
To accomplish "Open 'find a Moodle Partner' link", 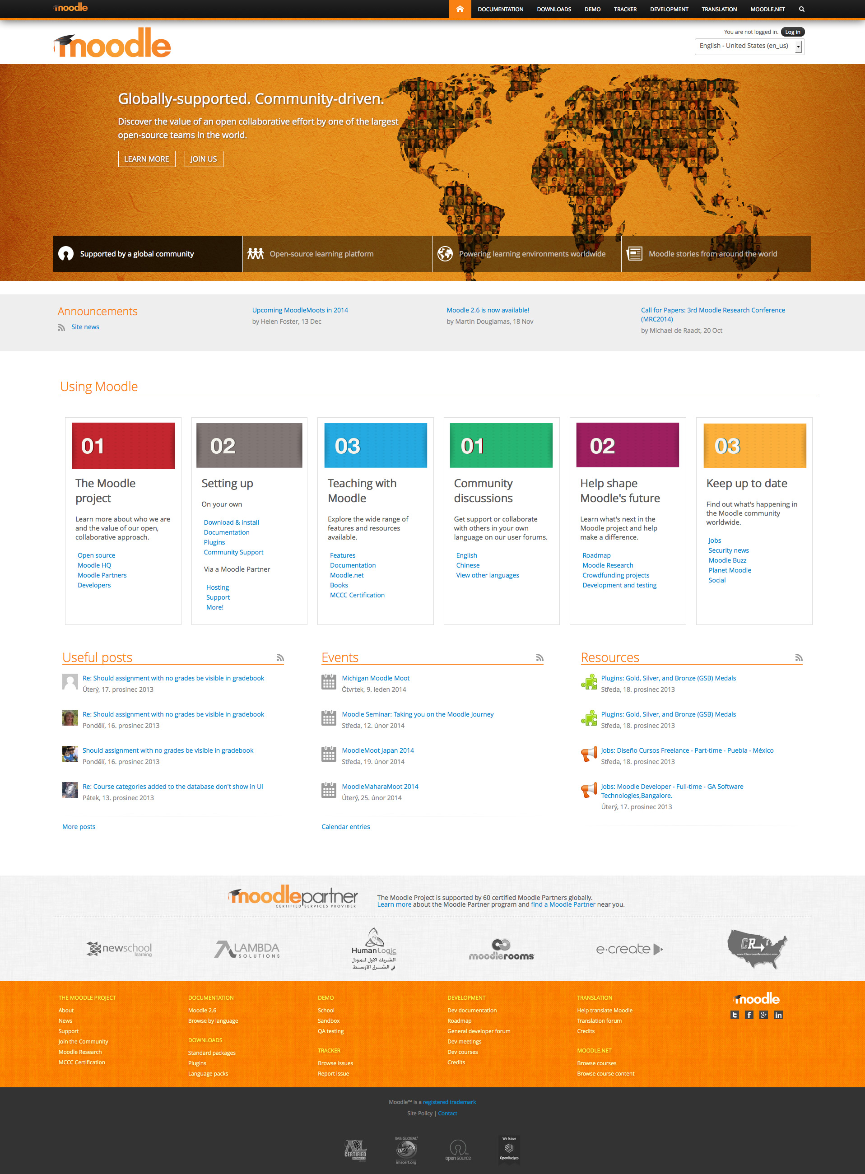I will tap(563, 904).
